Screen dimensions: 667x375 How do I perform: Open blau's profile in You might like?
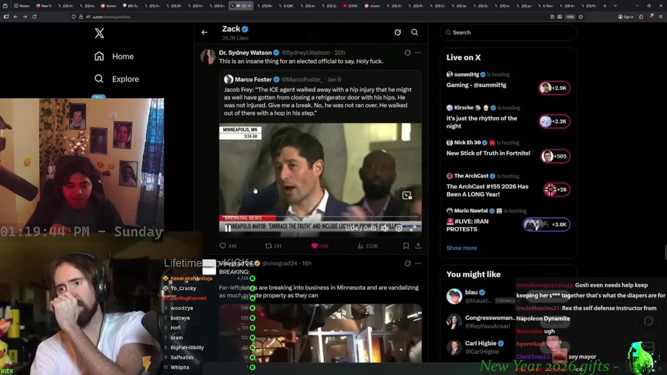coord(472,292)
